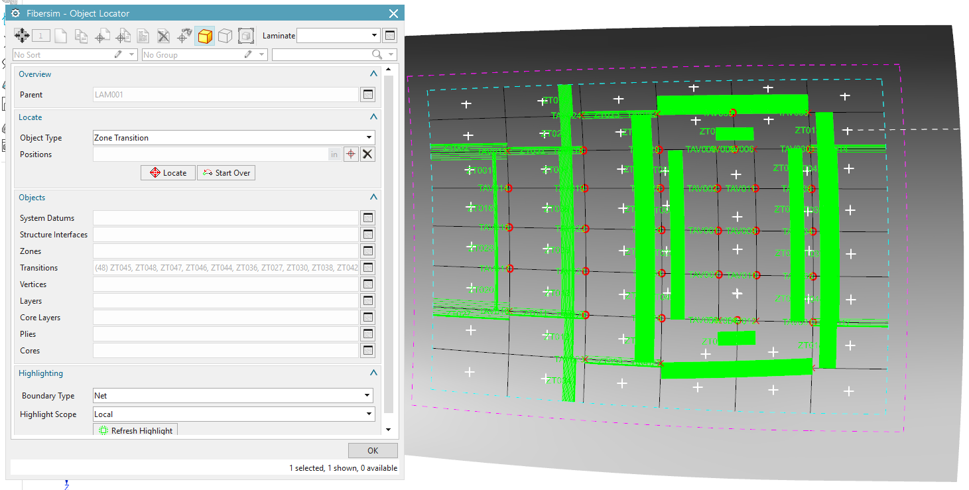Click the copy documents icon in the toolbar
Screen dimensions: 969x490
pyautogui.click(x=82, y=35)
